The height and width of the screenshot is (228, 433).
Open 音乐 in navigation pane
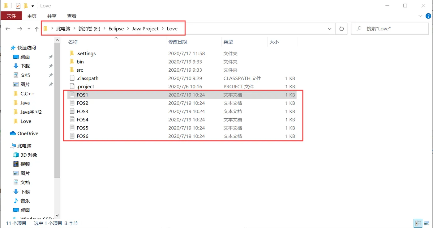click(25, 201)
